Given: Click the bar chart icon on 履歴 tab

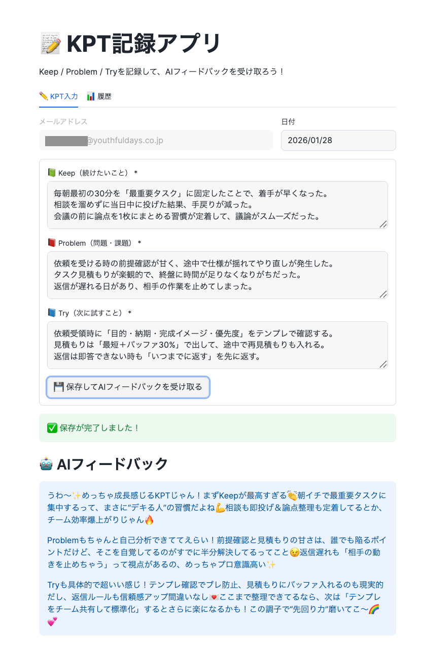Looking at the screenshot, I should coord(91,96).
